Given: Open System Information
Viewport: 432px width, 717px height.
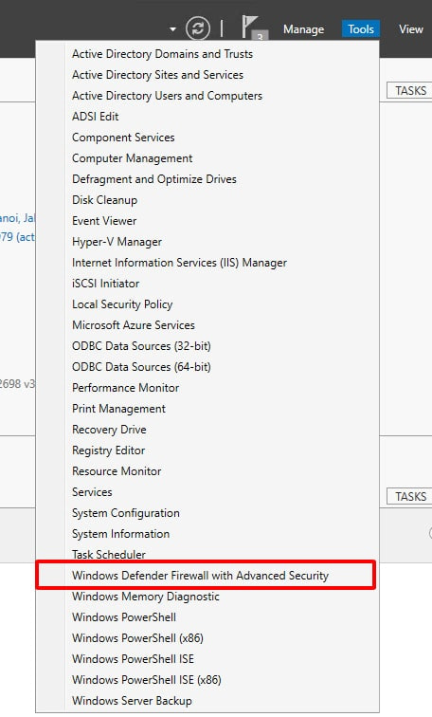Looking at the screenshot, I should 207,534.
